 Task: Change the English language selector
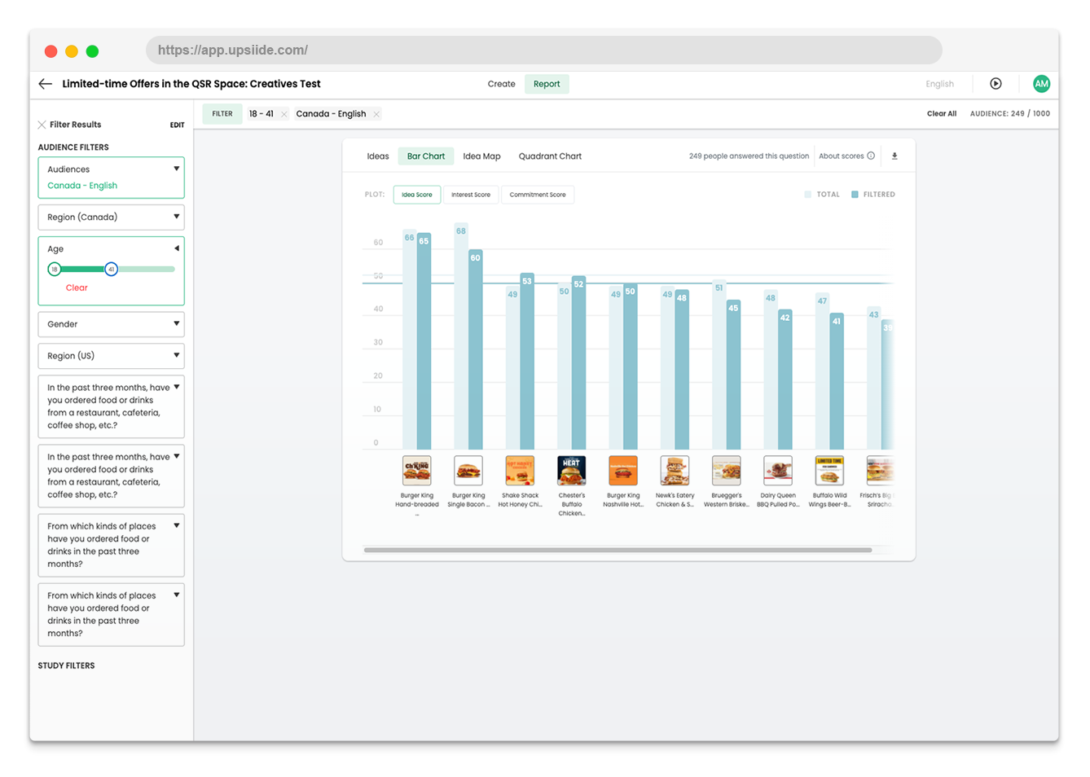pos(939,84)
